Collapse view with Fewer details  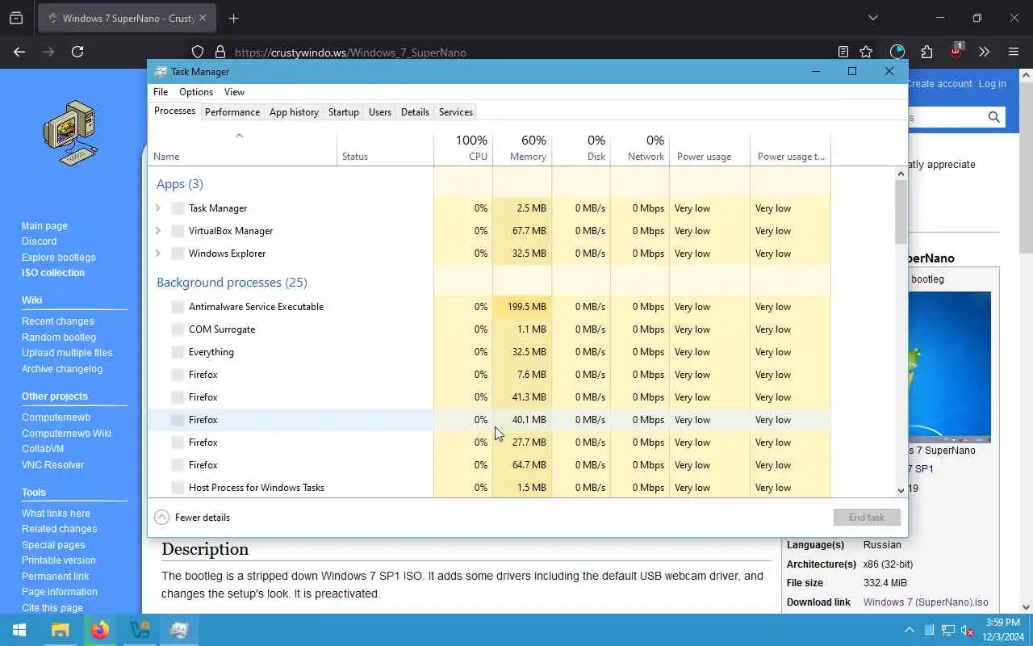point(192,518)
